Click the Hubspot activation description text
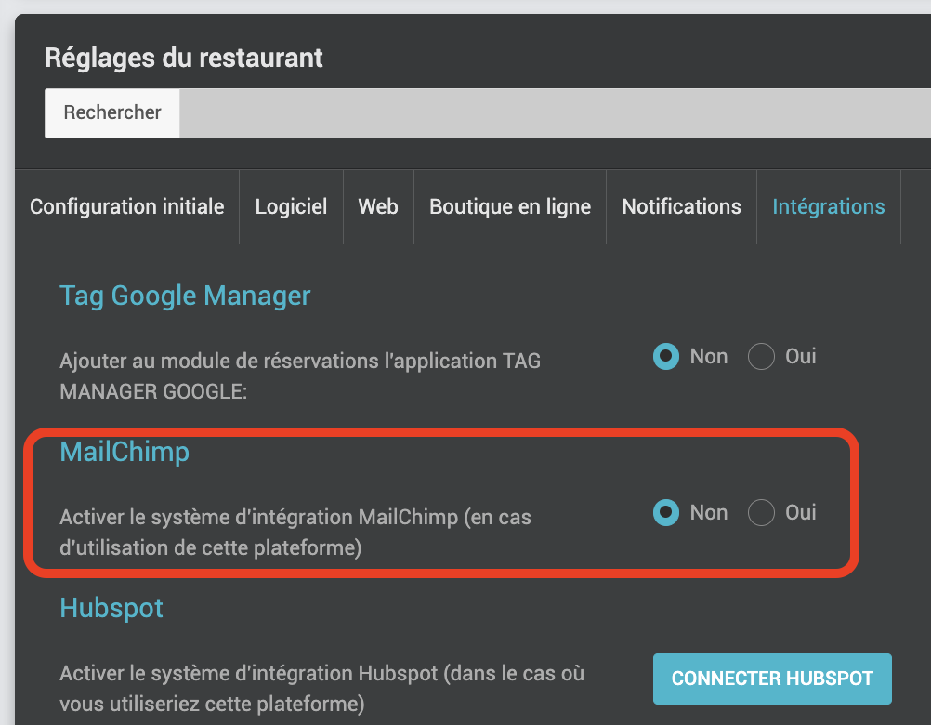Image resolution: width=931 pixels, height=725 pixels. pyautogui.click(x=321, y=689)
